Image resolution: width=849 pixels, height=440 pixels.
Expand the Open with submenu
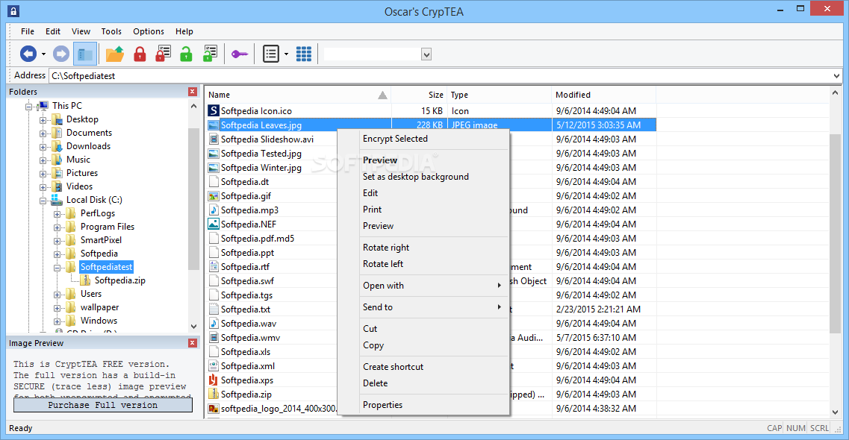point(423,286)
